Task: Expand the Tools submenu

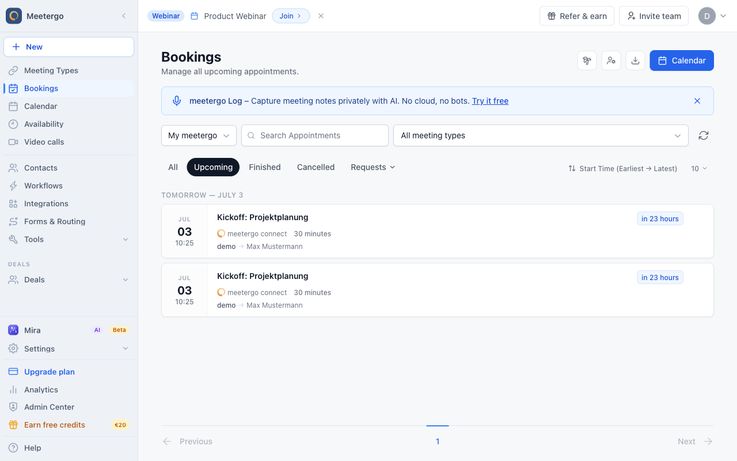Action: 69,239
